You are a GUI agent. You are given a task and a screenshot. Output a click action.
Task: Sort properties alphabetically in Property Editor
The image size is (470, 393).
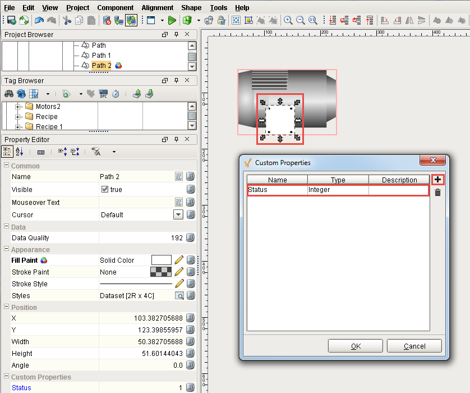coord(20,152)
